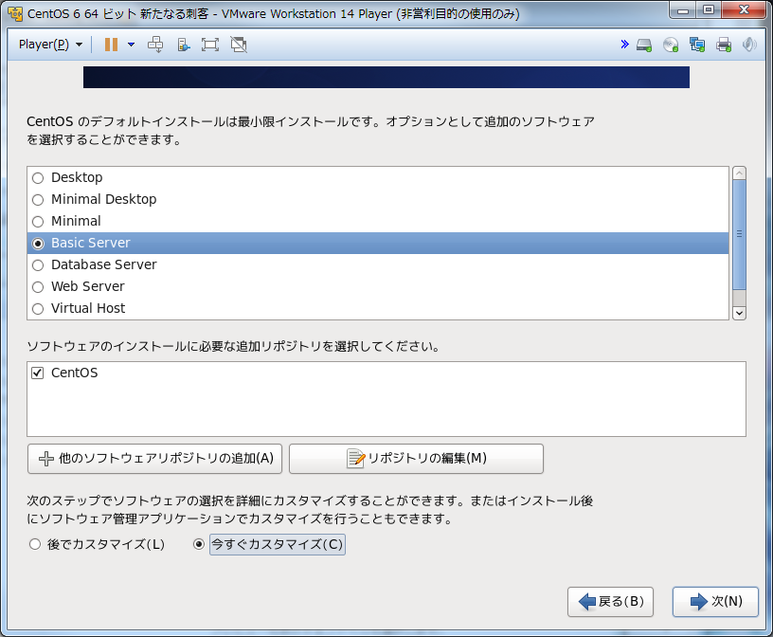Open the Player(P) menu

tap(50, 45)
